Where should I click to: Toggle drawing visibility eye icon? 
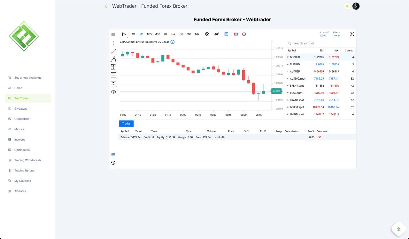tap(113, 92)
